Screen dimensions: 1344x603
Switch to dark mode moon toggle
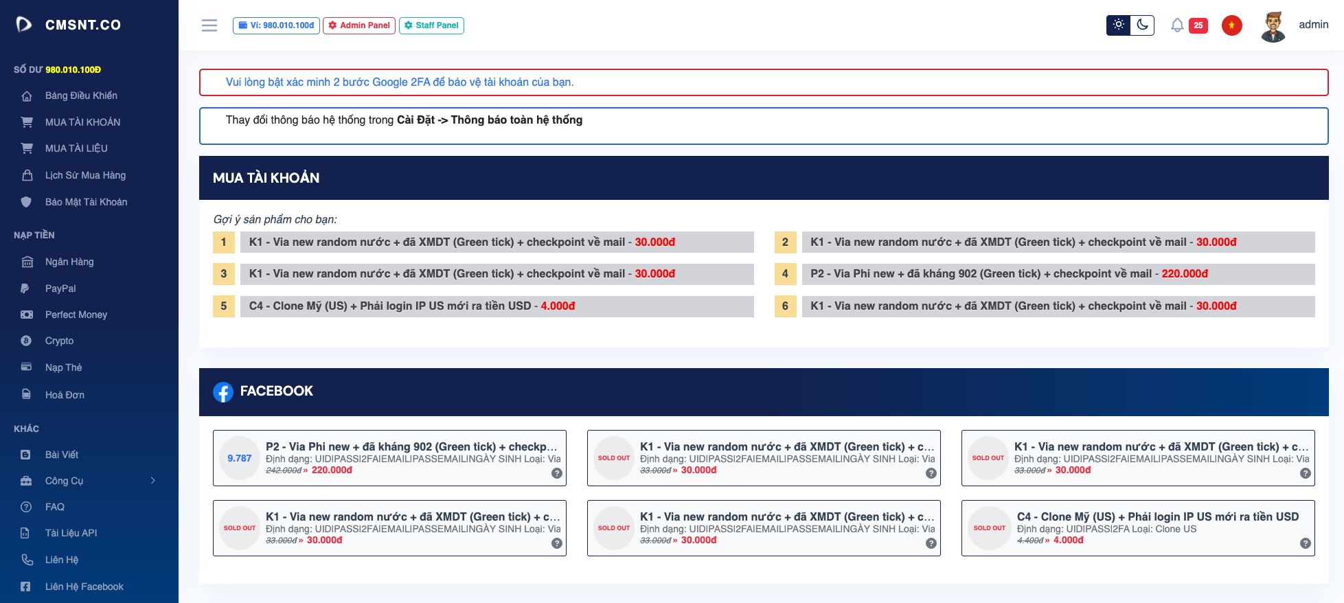(x=1142, y=25)
